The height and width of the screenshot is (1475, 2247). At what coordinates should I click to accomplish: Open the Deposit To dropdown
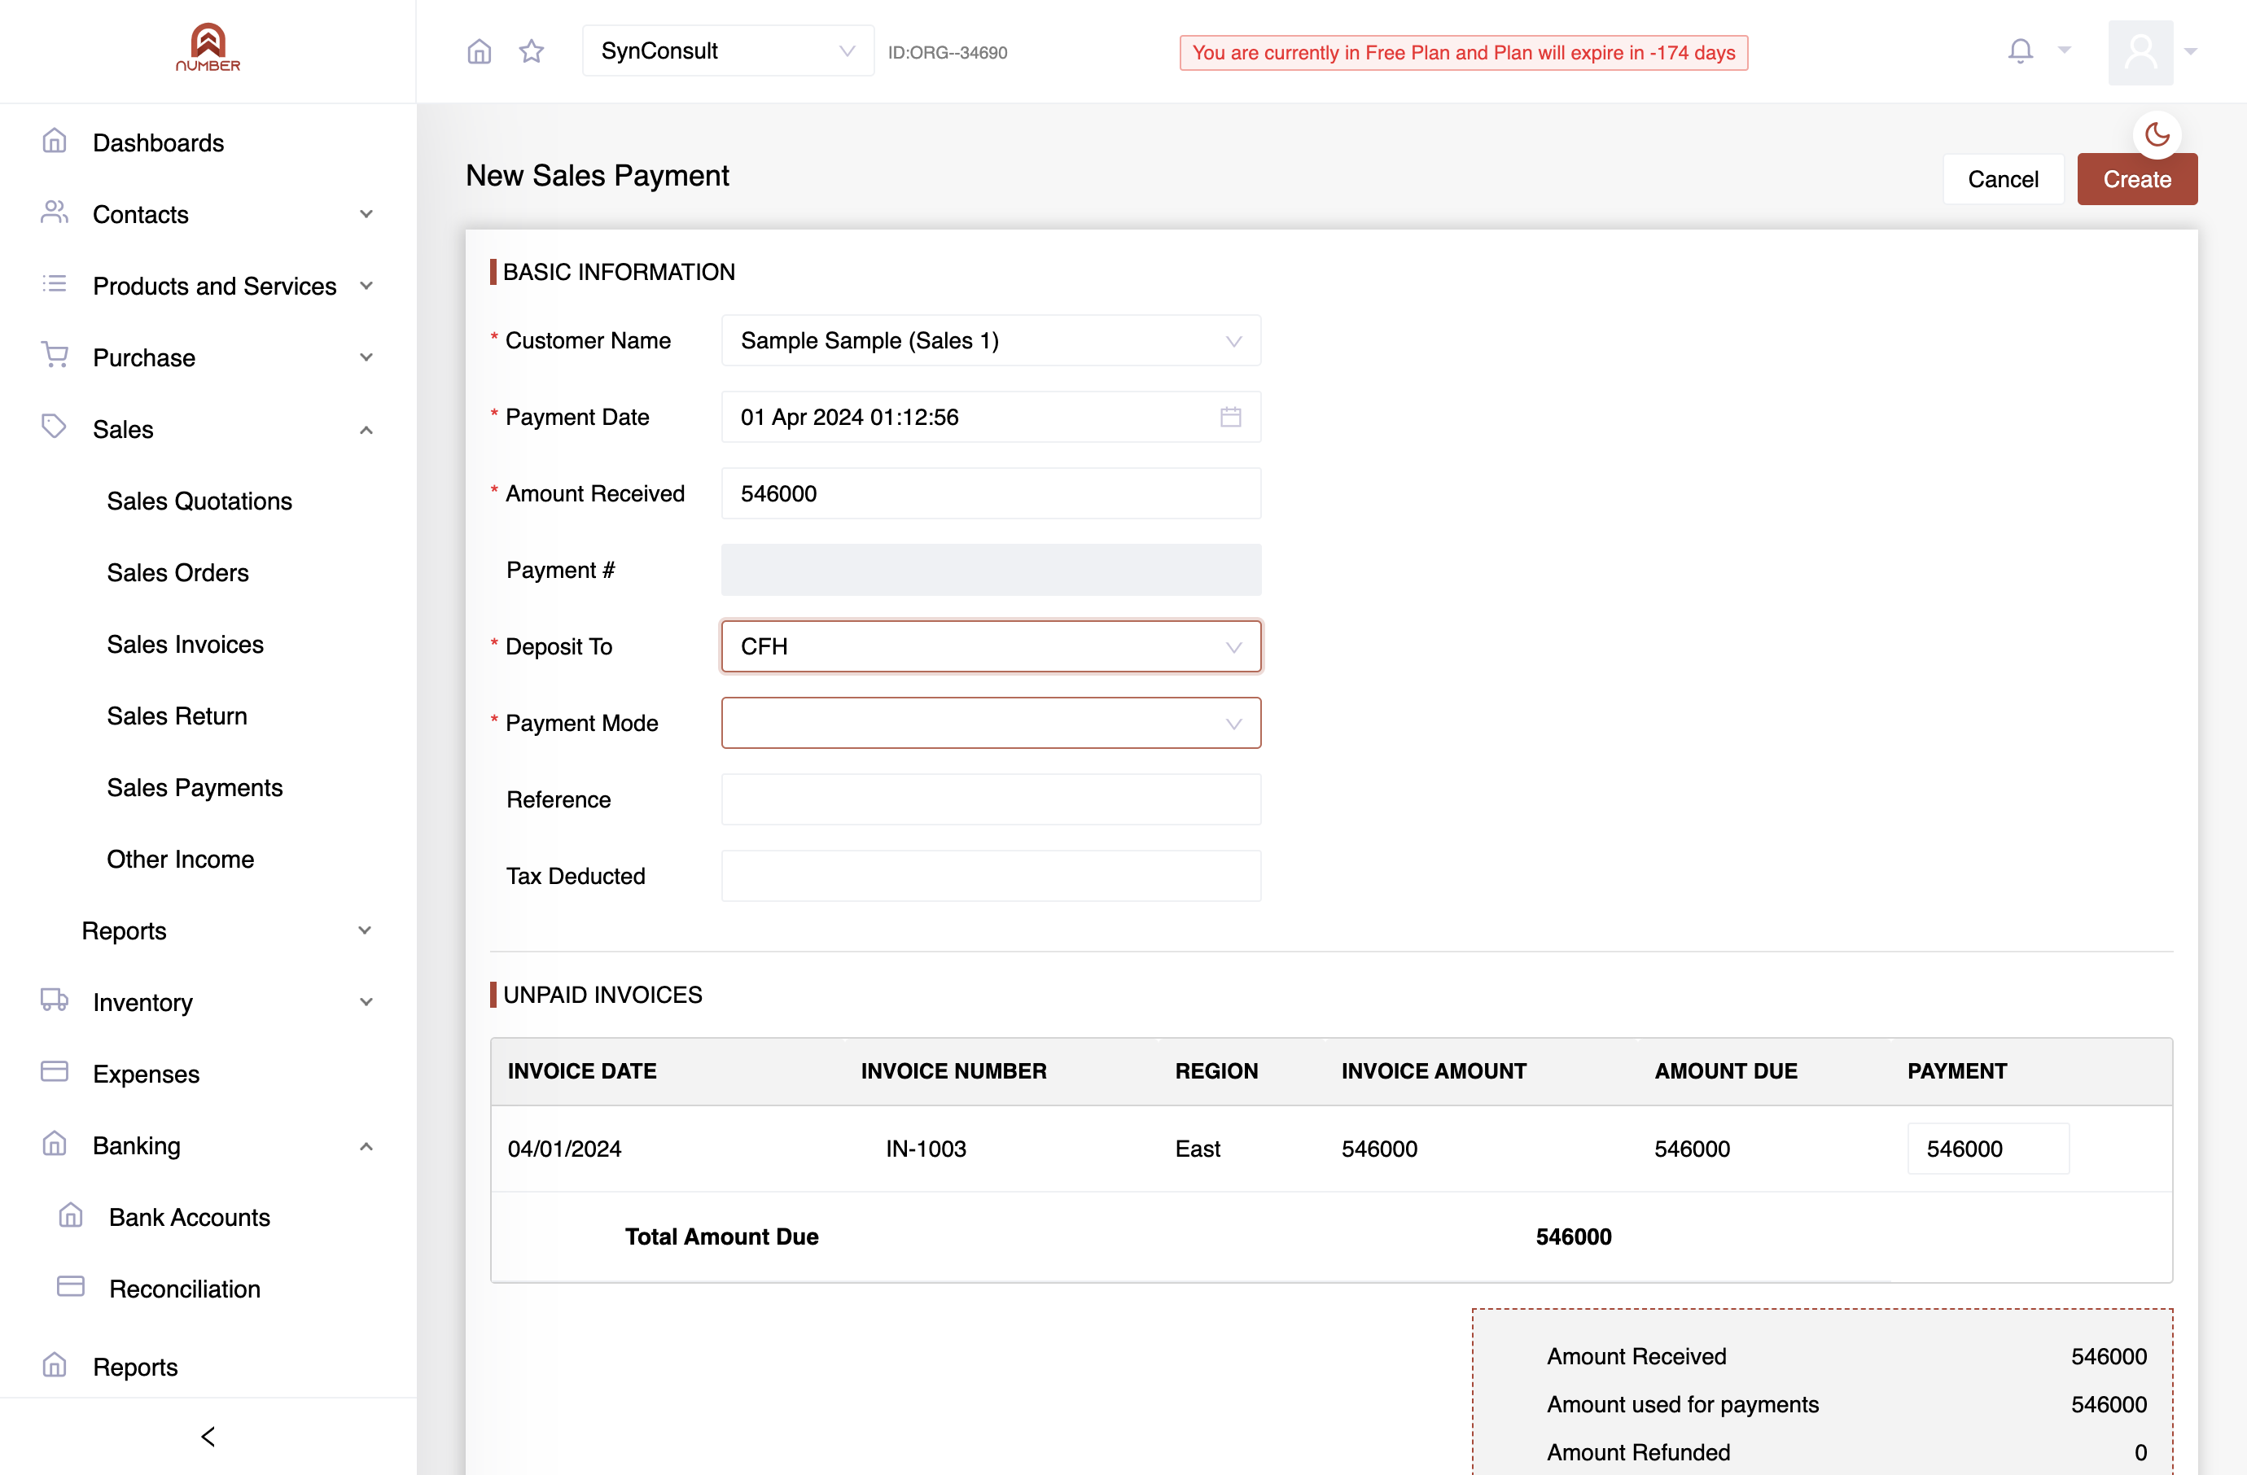point(992,646)
